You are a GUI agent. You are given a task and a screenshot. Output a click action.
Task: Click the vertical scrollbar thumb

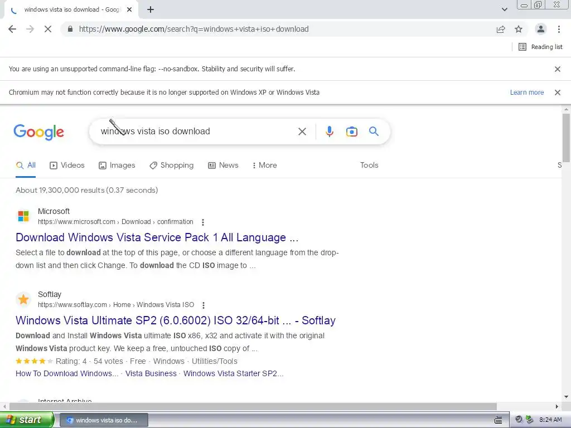pyautogui.click(x=566, y=138)
